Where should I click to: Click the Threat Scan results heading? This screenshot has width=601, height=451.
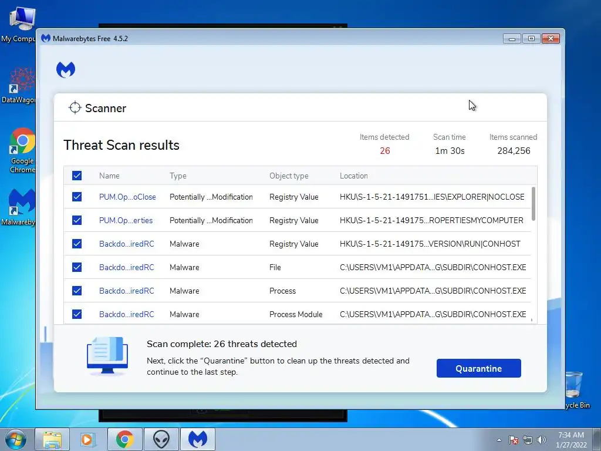[121, 145]
